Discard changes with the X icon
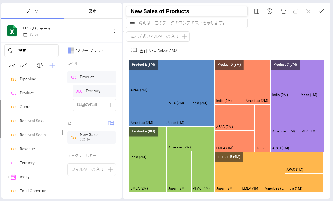The width and height of the screenshot is (333, 201). [308, 11]
